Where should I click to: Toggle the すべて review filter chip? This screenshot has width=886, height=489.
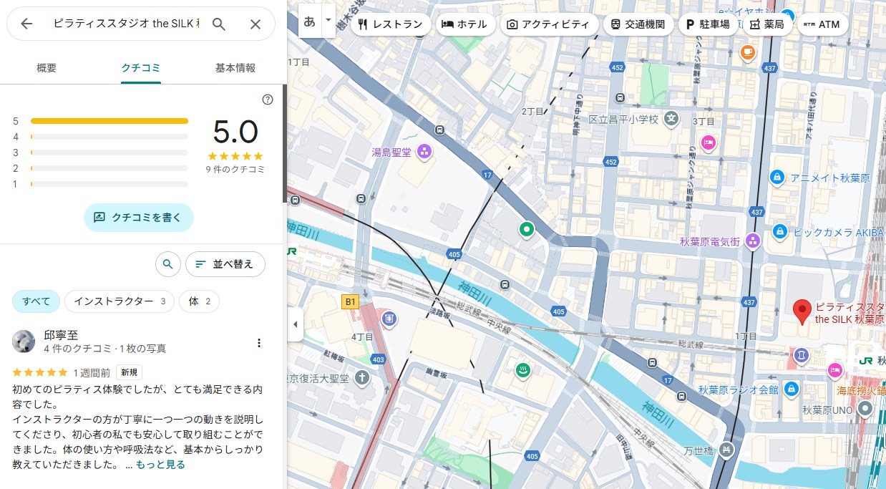tap(36, 301)
